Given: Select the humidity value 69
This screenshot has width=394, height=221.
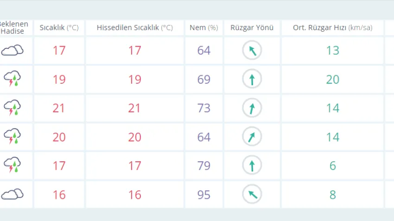Looking at the screenshot, I should click(204, 80).
